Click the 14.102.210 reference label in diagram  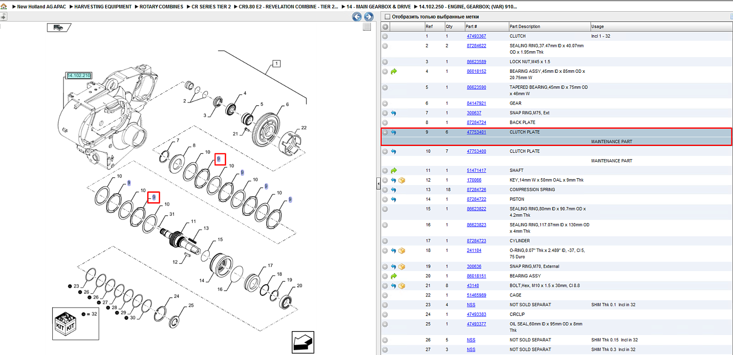click(x=79, y=76)
